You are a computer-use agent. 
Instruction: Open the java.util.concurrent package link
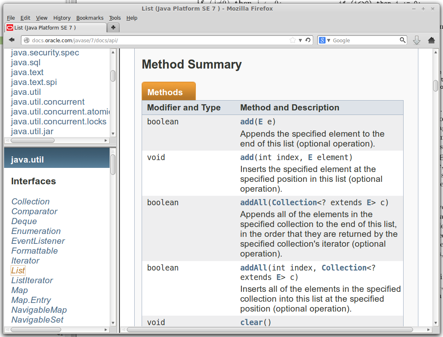coord(48,102)
